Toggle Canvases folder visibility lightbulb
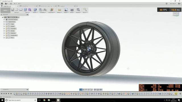This screenshot has height=102, width=182. 7,29
